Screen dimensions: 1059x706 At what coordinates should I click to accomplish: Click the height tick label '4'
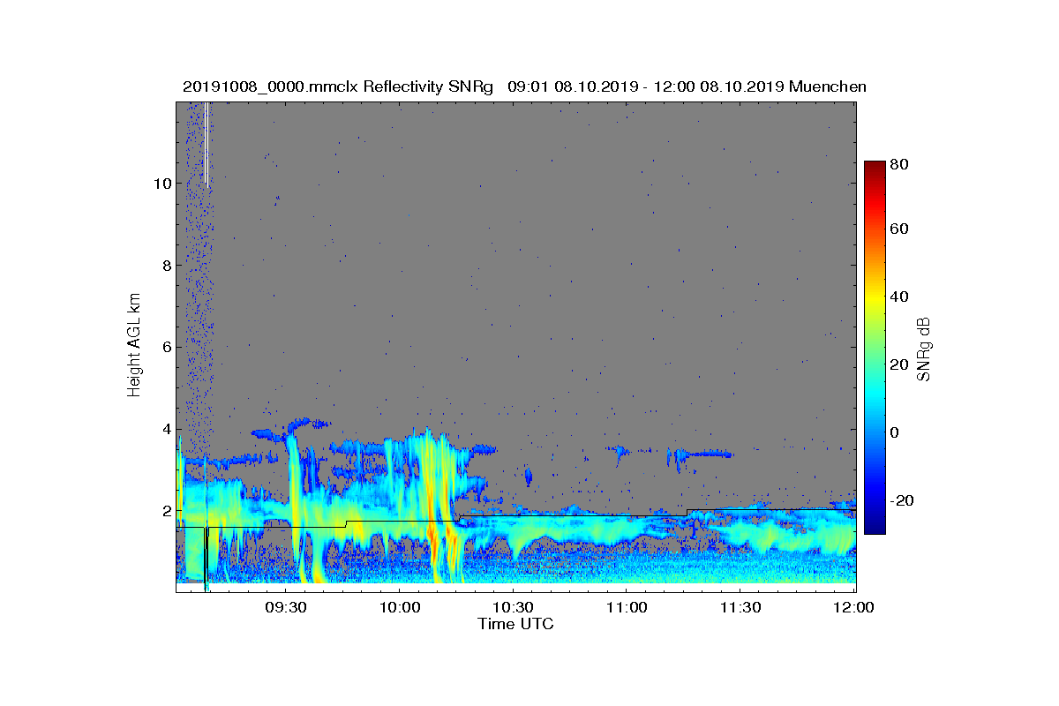[165, 429]
